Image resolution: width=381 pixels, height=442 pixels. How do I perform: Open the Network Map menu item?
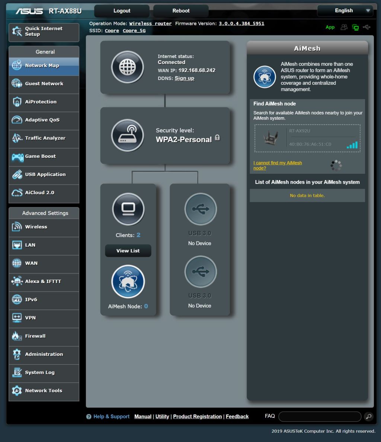click(44, 67)
